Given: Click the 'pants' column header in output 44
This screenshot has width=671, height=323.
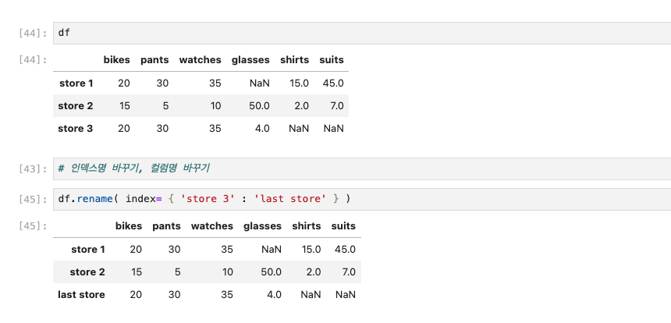Looking at the screenshot, I should coord(154,60).
